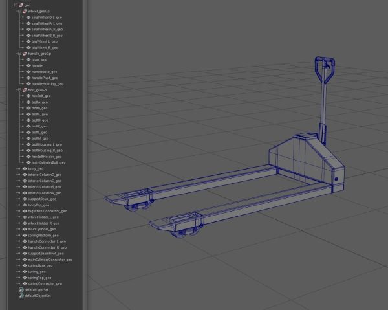
Task: Collapse the wheel_geoGp group
Action: point(19,11)
